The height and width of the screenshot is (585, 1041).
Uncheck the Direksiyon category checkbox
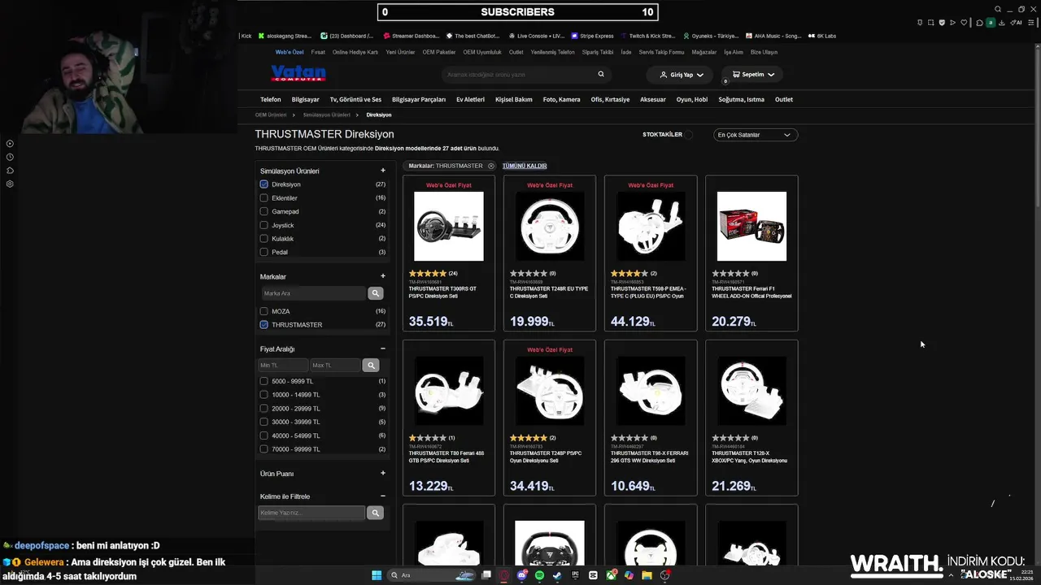coord(264,184)
